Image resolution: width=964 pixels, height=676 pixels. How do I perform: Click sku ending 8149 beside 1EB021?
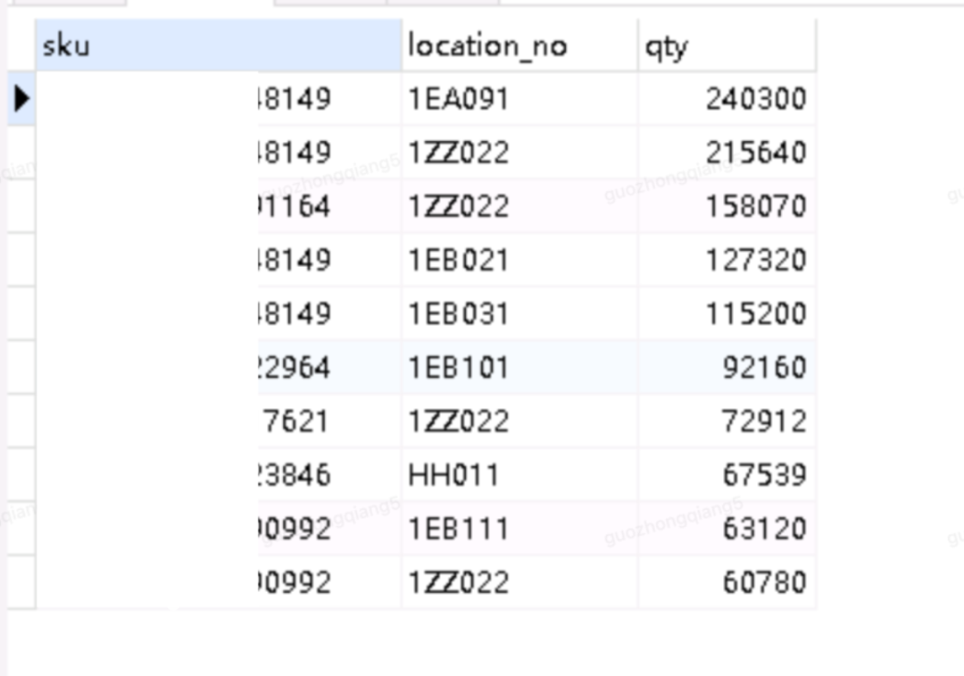point(295,260)
